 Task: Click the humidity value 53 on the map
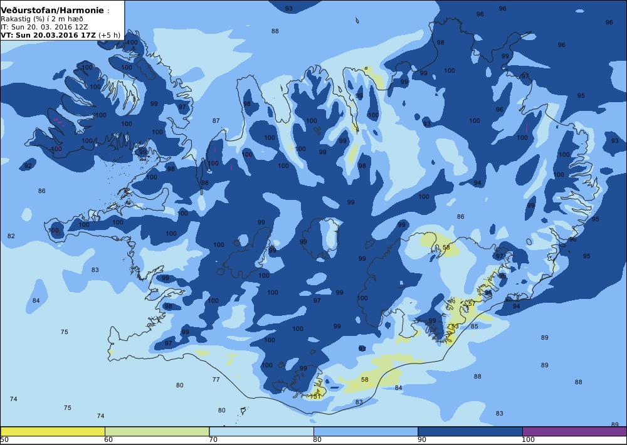(x=455, y=327)
